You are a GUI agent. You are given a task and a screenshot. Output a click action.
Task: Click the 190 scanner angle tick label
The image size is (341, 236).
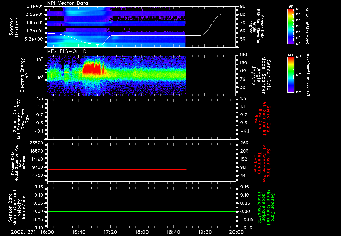(243, 55)
